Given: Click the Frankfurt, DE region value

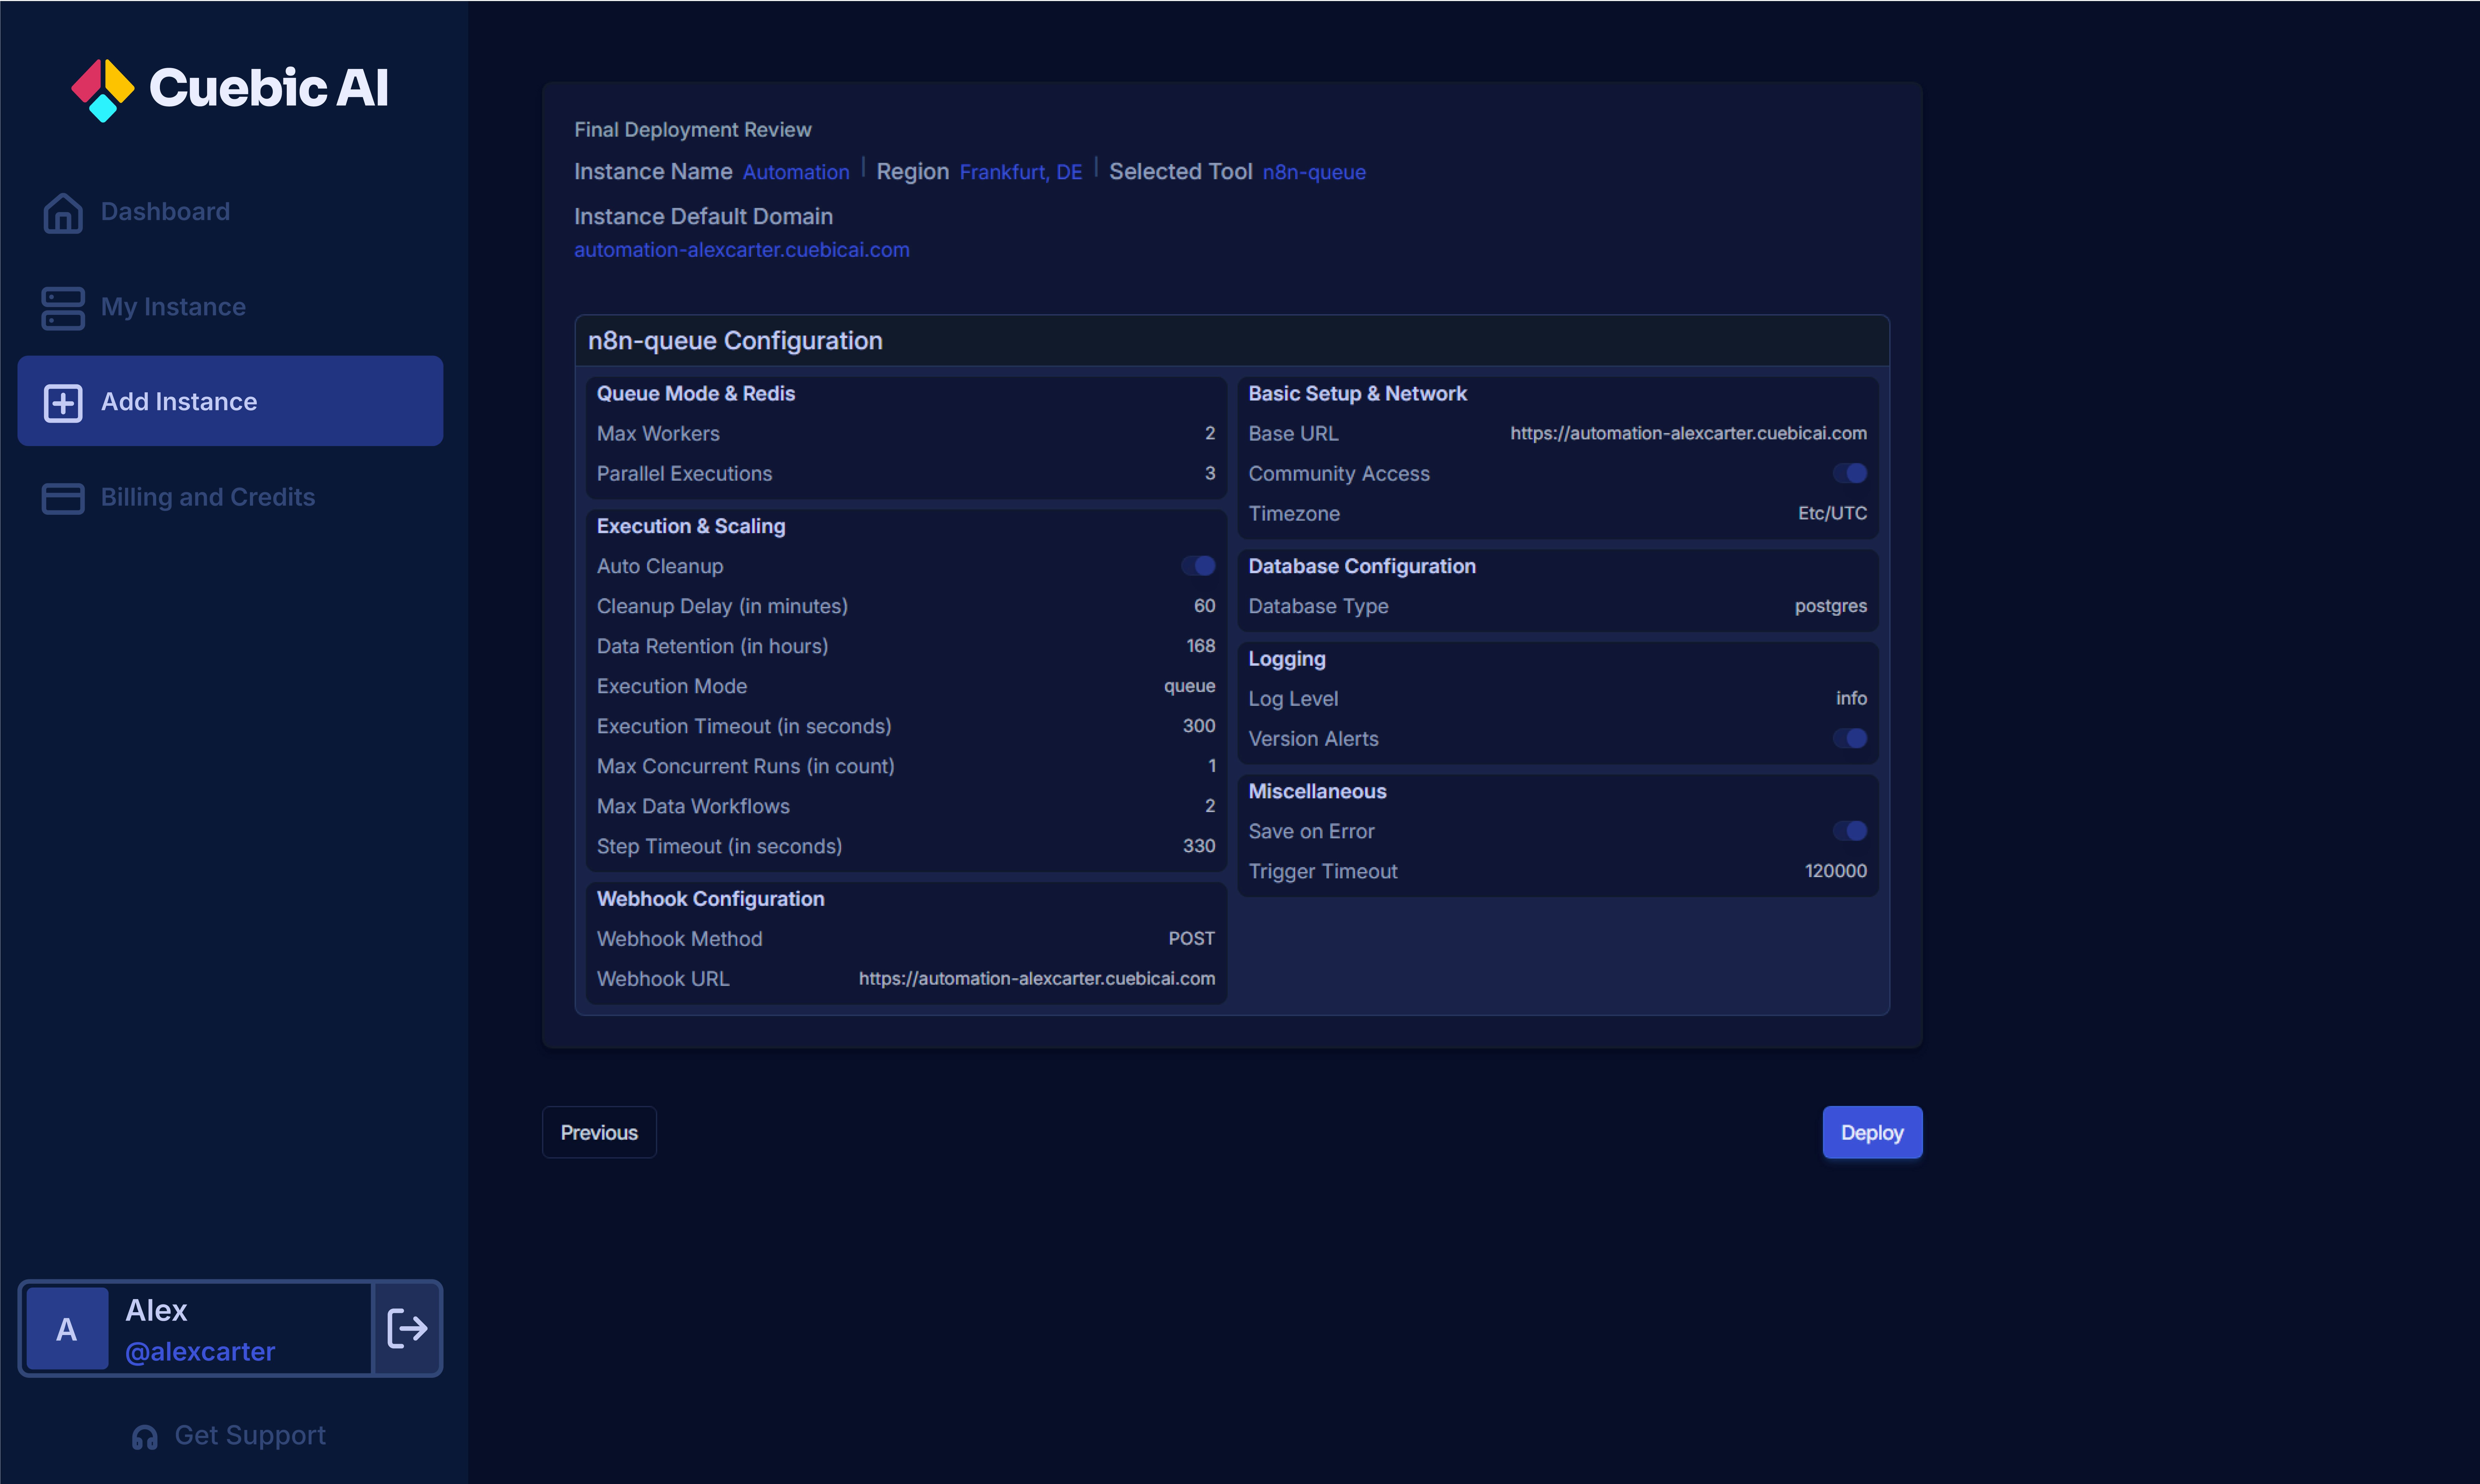Looking at the screenshot, I should click(x=1021, y=172).
